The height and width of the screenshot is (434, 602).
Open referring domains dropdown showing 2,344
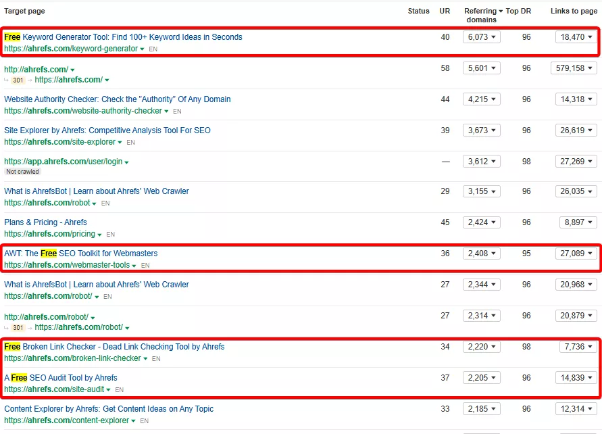click(482, 285)
